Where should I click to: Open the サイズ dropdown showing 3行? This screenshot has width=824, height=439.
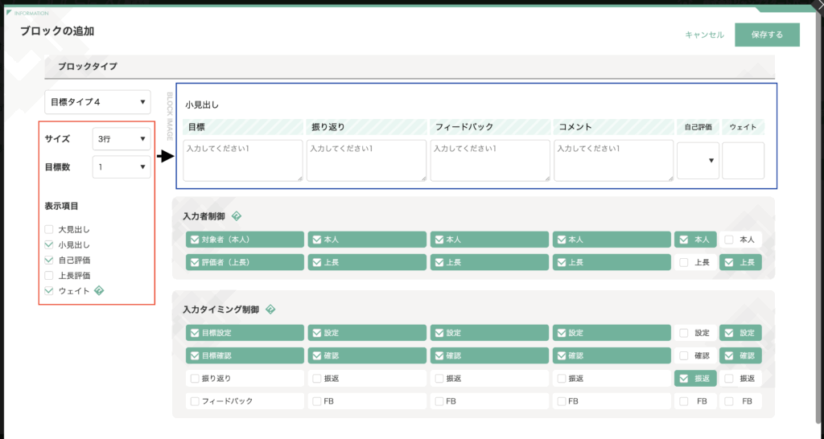pos(121,138)
